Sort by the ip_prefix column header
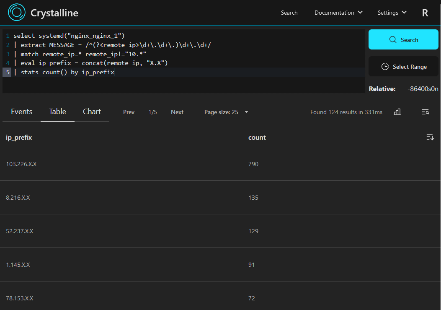441x310 pixels. pyautogui.click(x=19, y=137)
